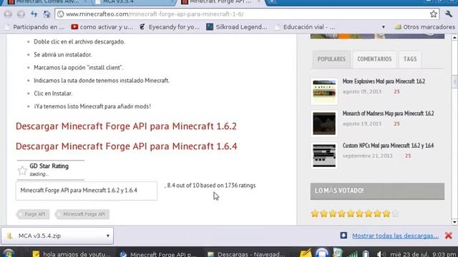Select the COMENTARIOS sidebar tab
The width and height of the screenshot is (458, 257).
tap(374, 59)
